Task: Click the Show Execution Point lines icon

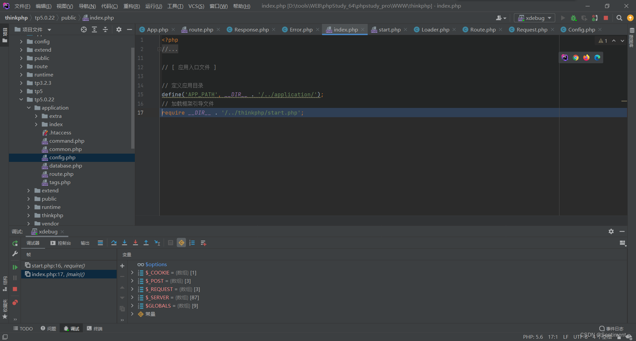Action: (x=100, y=243)
